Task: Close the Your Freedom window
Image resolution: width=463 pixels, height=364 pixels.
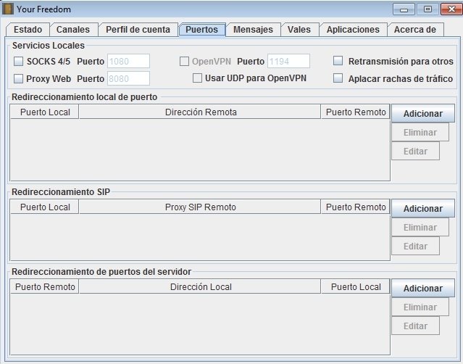Action: pyautogui.click(x=451, y=9)
